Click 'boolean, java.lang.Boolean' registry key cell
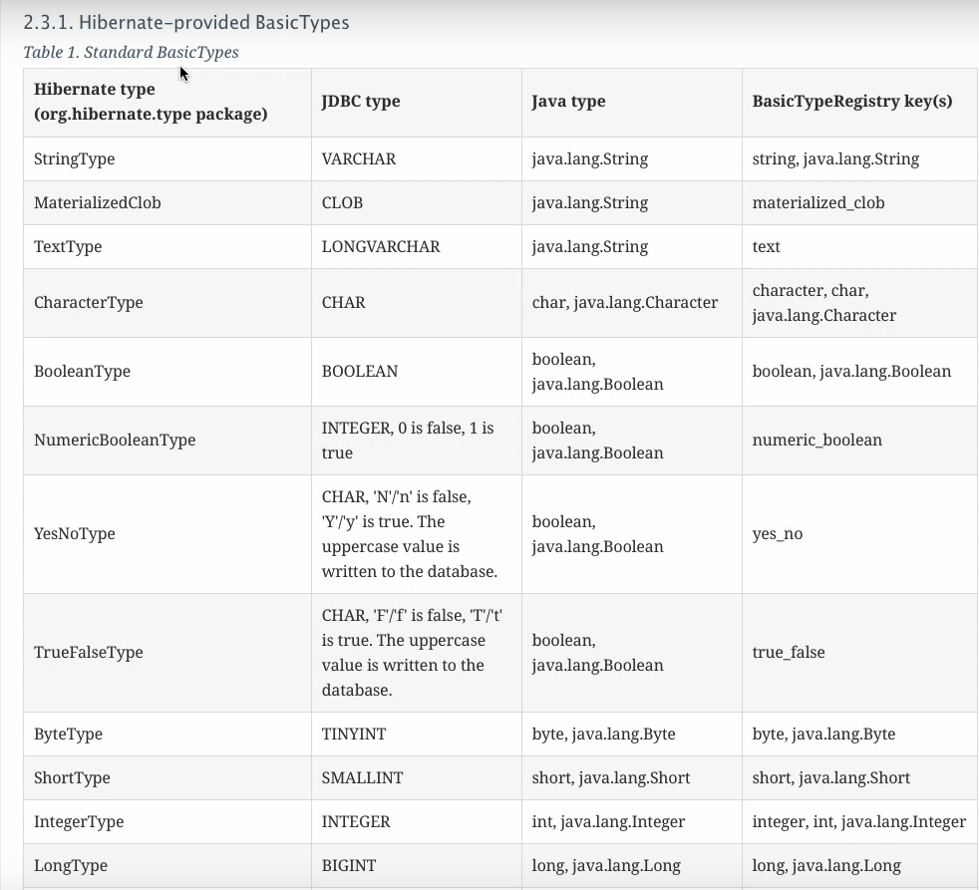The width and height of the screenshot is (979, 890). (859, 372)
